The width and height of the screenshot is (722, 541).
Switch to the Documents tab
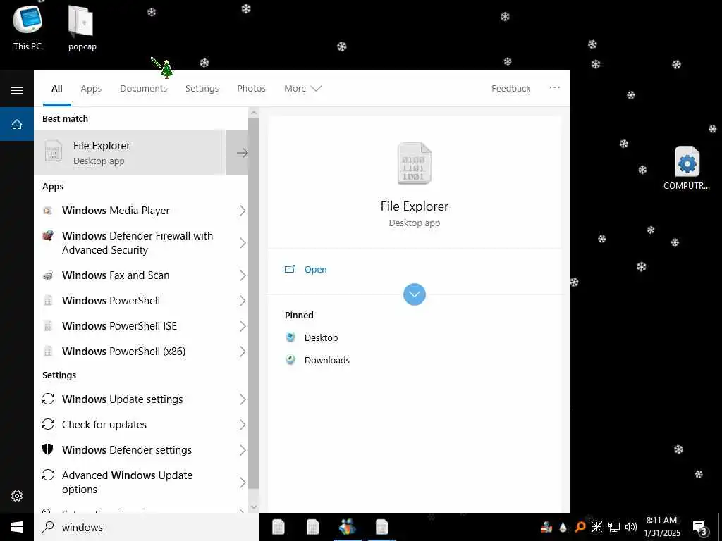click(143, 88)
